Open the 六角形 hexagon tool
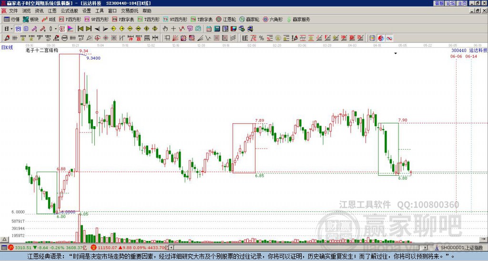488x261 pixels. [x=273, y=19]
